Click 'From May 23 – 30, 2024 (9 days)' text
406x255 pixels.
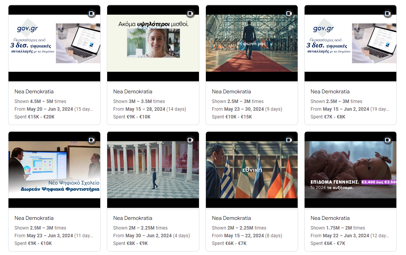pyautogui.click(x=247, y=109)
